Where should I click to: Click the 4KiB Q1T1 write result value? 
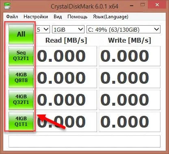click(130, 122)
